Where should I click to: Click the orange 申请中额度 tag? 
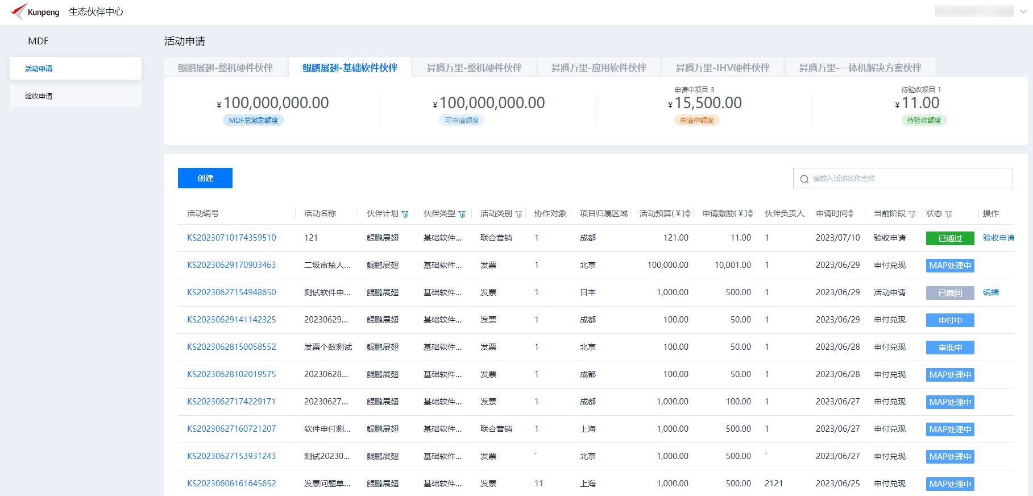(696, 121)
